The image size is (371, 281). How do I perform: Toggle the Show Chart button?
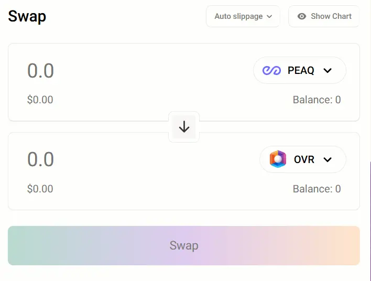(x=324, y=16)
